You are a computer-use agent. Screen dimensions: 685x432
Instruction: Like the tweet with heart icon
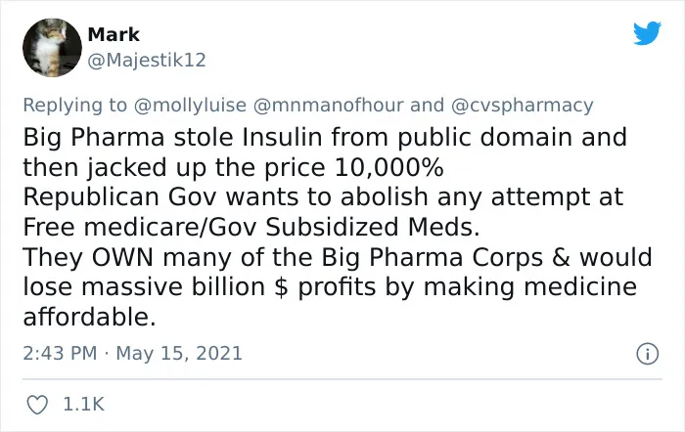click(37, 405)
